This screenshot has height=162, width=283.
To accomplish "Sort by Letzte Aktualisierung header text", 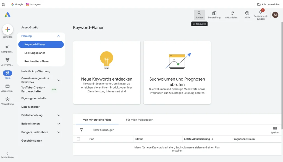I will point(197,139).
